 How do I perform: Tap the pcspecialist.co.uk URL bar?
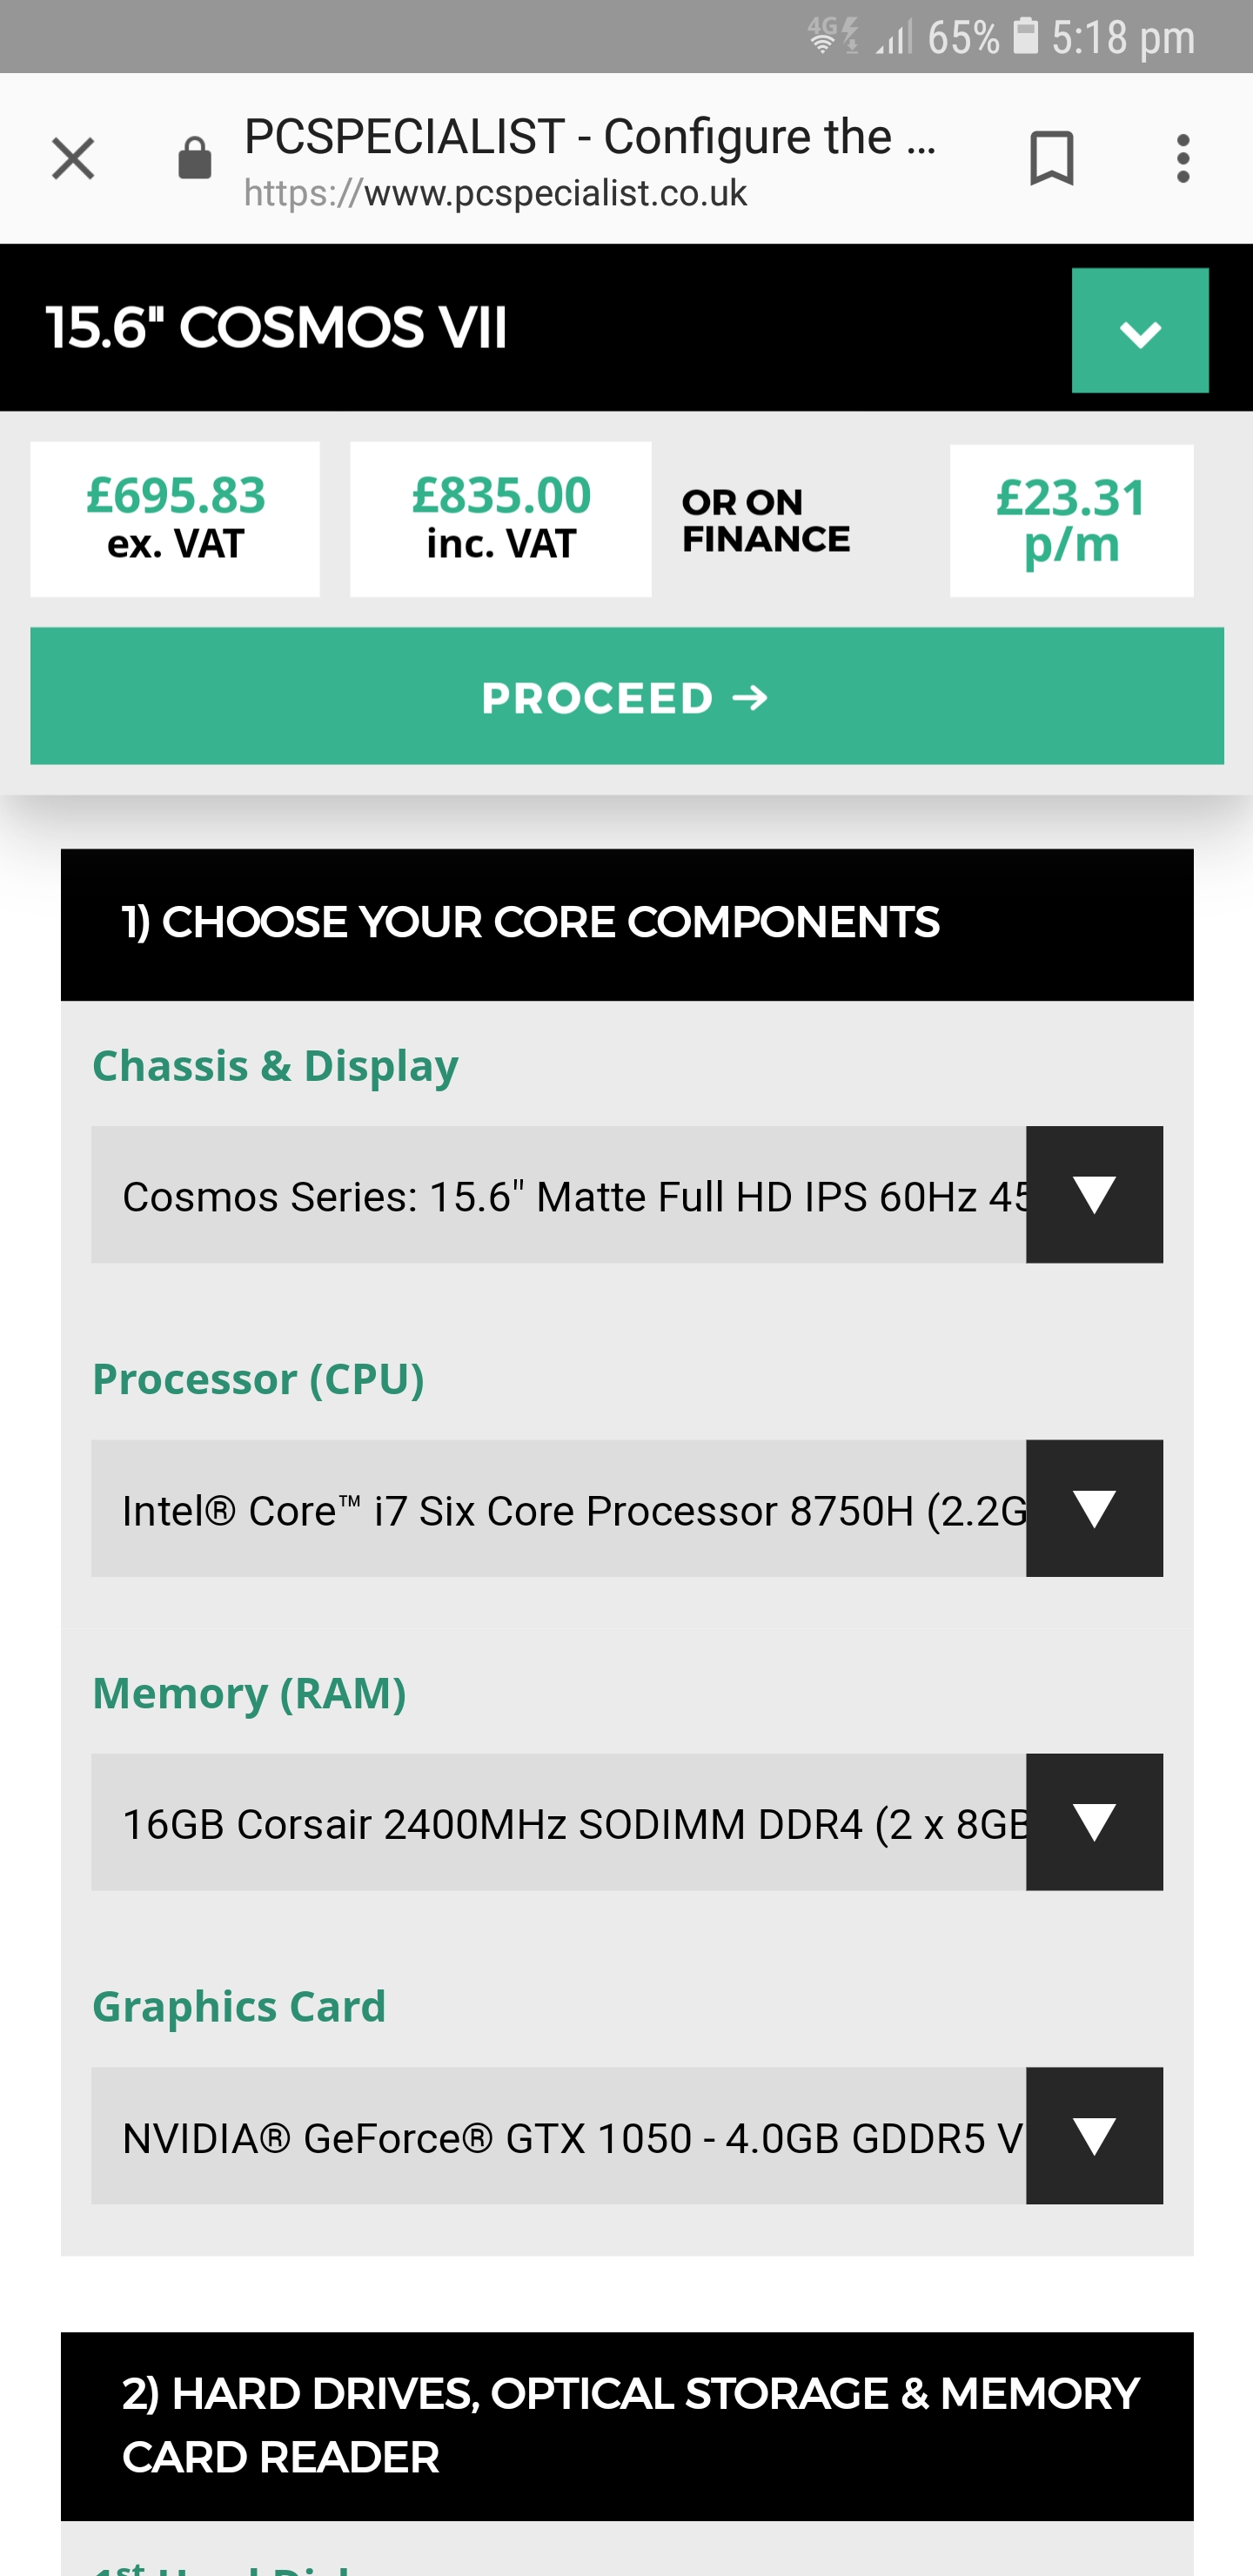[x=495, y=192]
